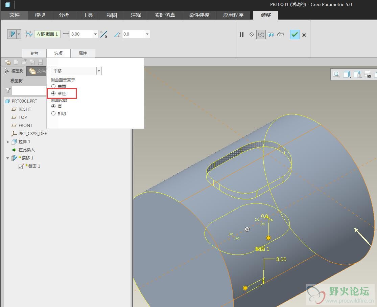The height and width of the screenshot is (307, 377).
Task: Click the new file toolbar icon
Action: 16,62
